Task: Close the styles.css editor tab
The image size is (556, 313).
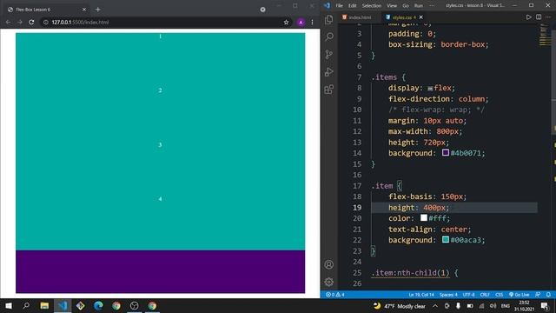Action: coord(420,17)
